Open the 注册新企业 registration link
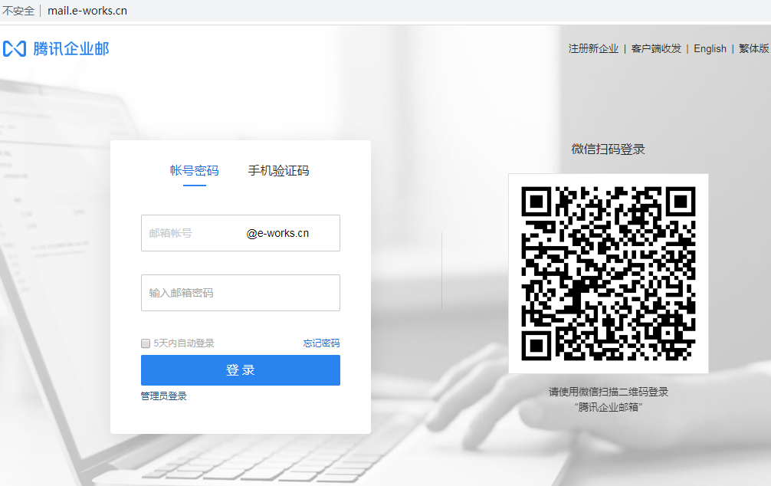Viewport: 771px width, 486px height. click(592, 48)
